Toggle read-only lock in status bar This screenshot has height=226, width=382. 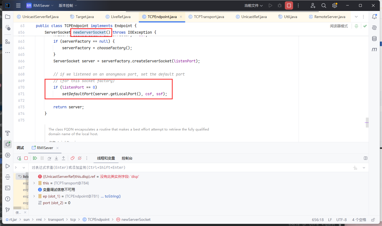pos(373,219)
